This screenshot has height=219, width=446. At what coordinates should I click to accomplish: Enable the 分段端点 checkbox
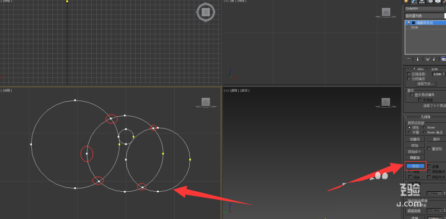[409, 79]
